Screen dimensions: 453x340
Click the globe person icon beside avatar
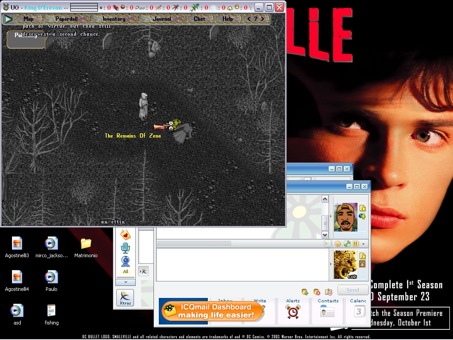pyautogui.click(x=362, y=216)
